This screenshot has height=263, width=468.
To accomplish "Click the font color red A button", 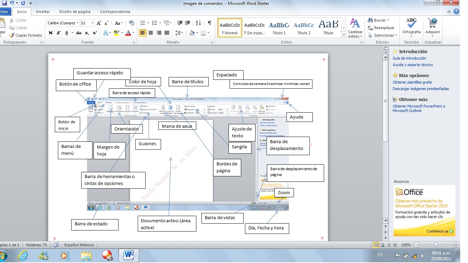I will point(128,33).
